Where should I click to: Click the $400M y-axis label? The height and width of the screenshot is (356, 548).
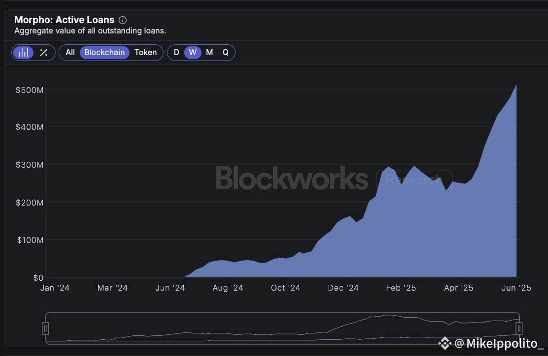tap(30, 127)
